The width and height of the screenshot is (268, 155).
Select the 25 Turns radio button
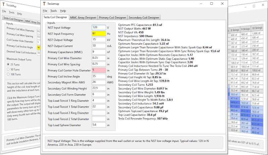(x=8, y=64)
